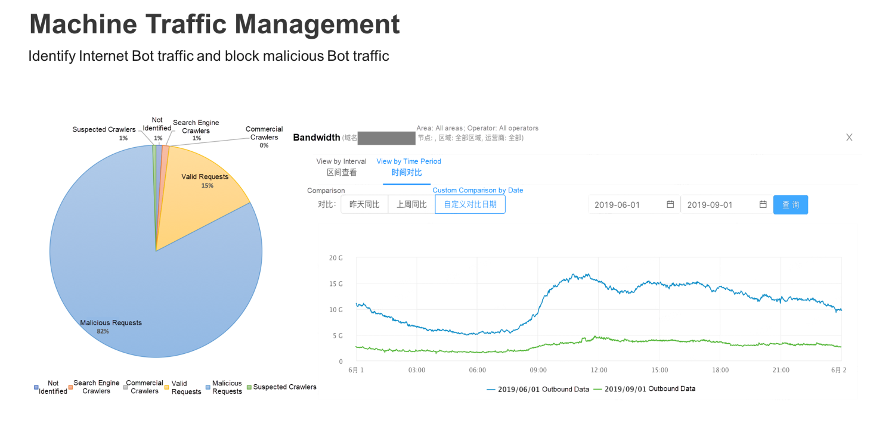This screenshot has width=870, height=445.
Task: Click the Valid Requests 15% pie slice
Action: [203, 191]
